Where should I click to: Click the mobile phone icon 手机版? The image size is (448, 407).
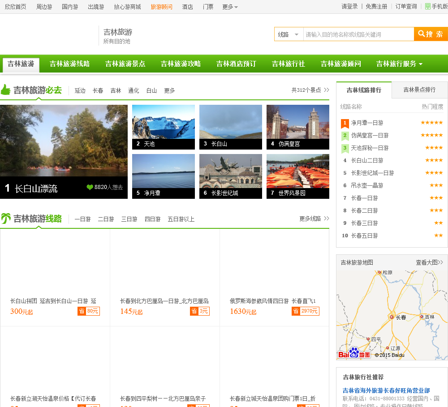[x=428, y=7]
